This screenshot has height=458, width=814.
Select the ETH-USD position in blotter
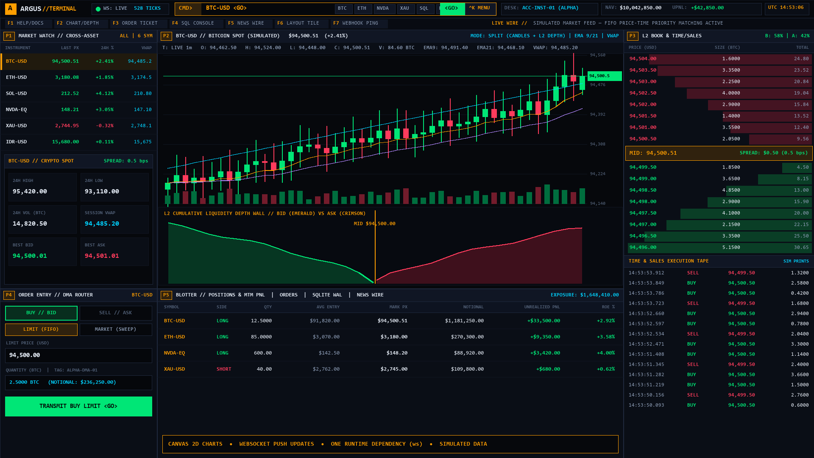[390, 337]
